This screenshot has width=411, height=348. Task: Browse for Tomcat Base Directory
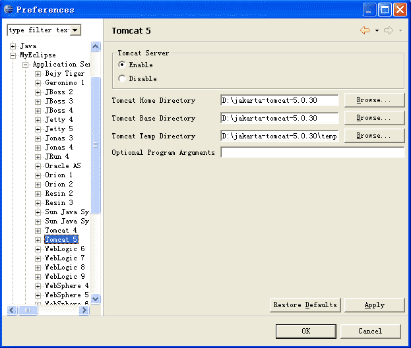(x=374, y=118)
